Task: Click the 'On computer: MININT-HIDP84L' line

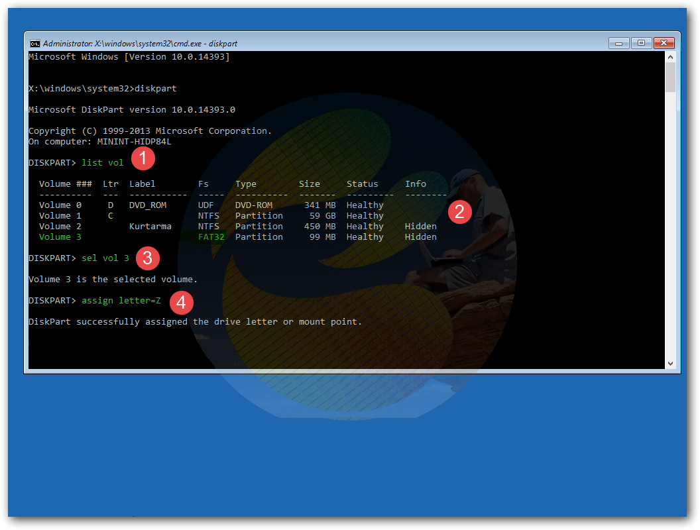Action: (x=99, y=142)
